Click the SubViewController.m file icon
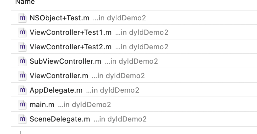The width and height of the screenshot is (257, 134). pyautogui.click(x=22, y=61)
